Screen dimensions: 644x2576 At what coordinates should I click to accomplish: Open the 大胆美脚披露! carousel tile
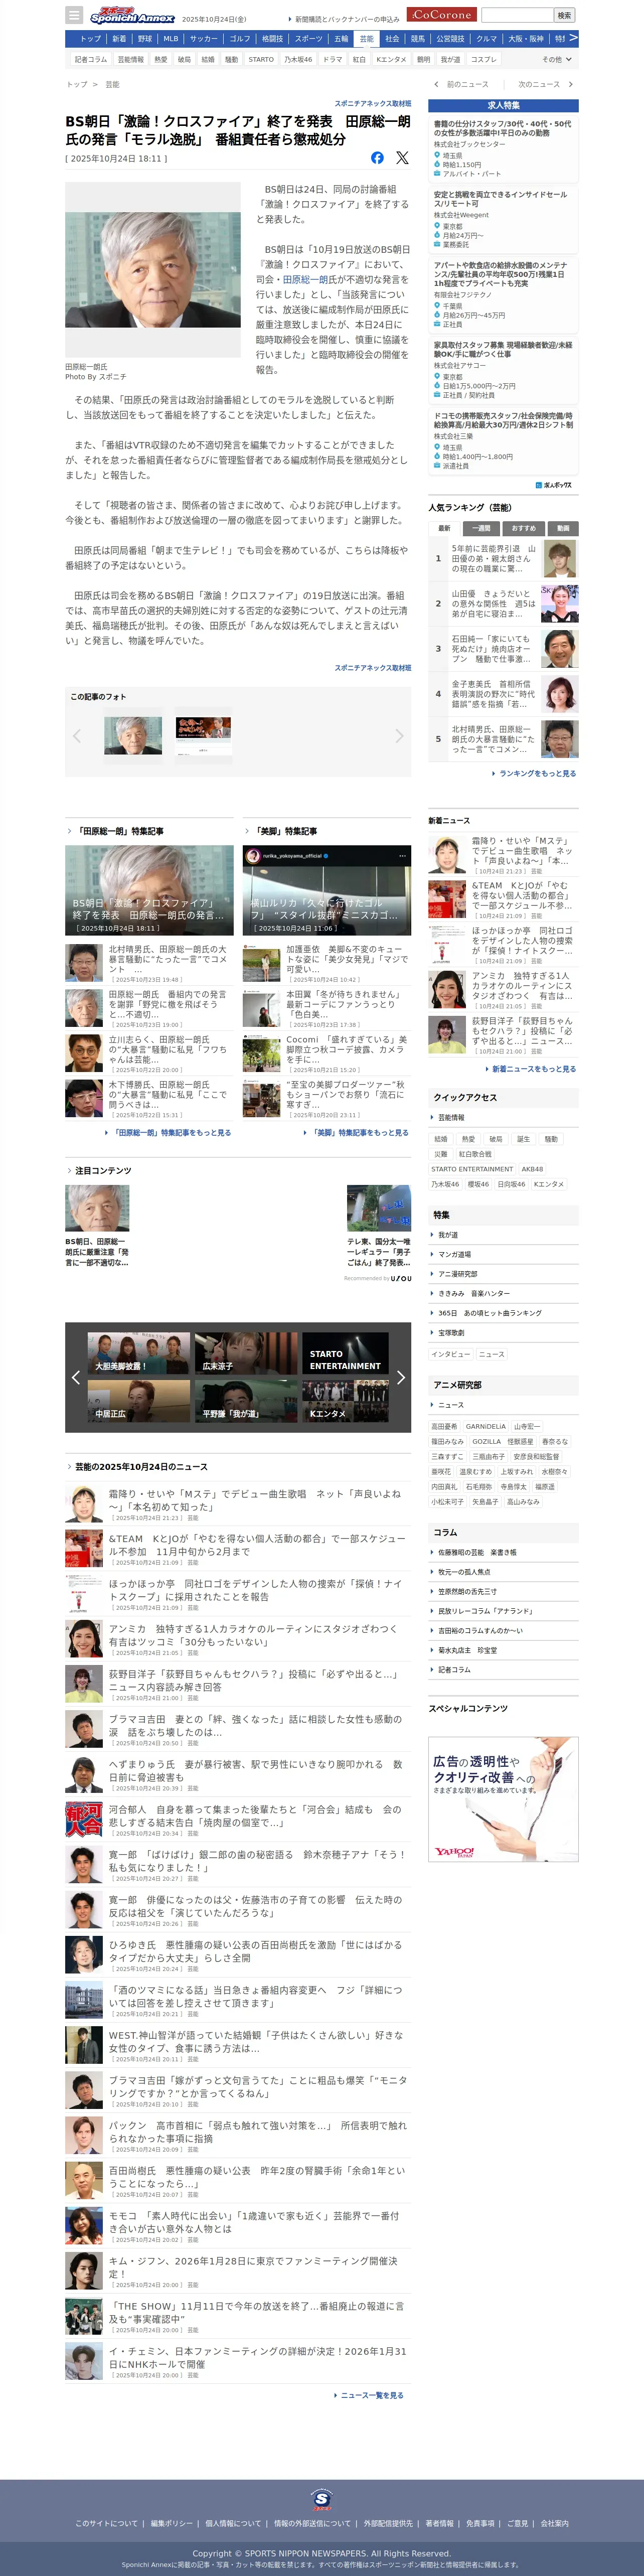tap(139, 1354)
